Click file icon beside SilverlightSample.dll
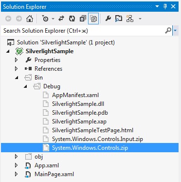The height and width of the screenshot is (182, 181). tap(46, 104)
